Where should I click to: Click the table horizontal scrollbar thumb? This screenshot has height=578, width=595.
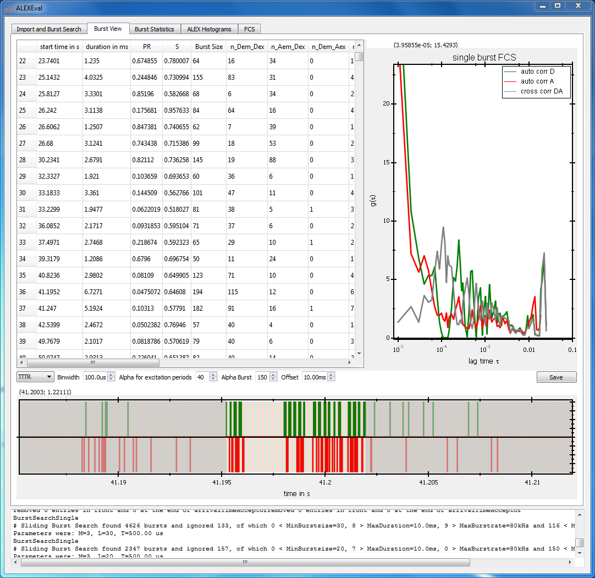pyautogui.click(x=93, y=363)
